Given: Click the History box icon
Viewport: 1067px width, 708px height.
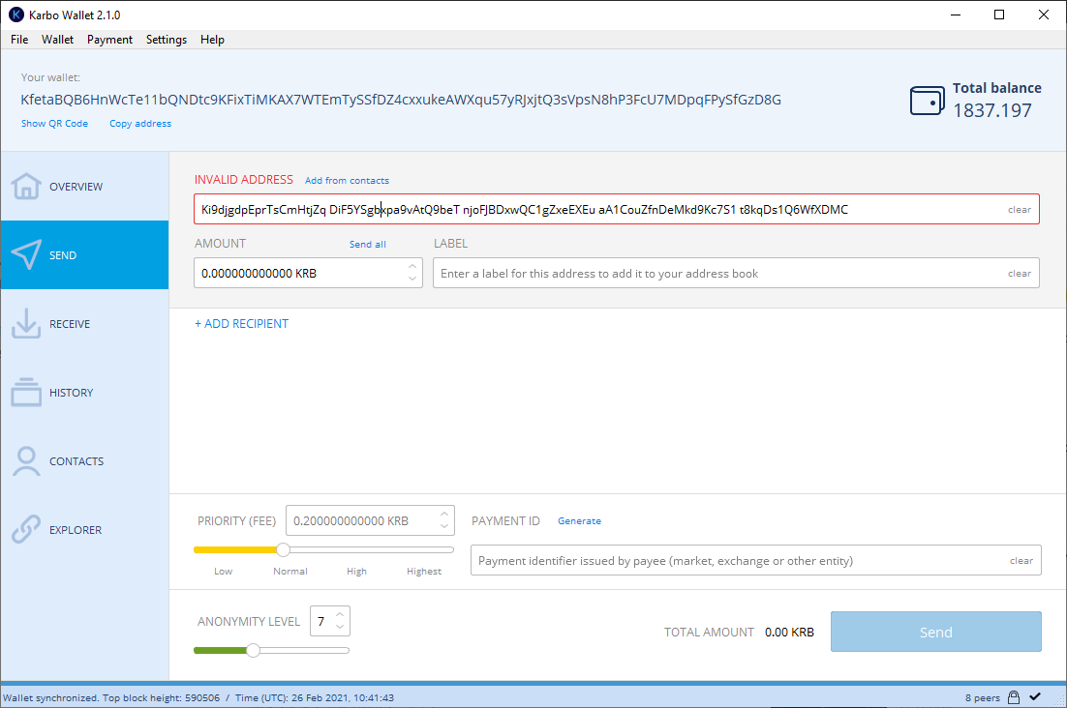Looking at the screenshot, I should click(x=26, y=392).
